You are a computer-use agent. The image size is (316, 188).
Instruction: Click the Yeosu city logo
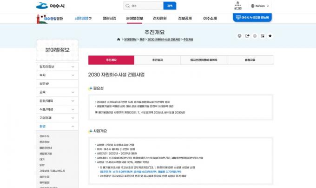coord(48,6)
